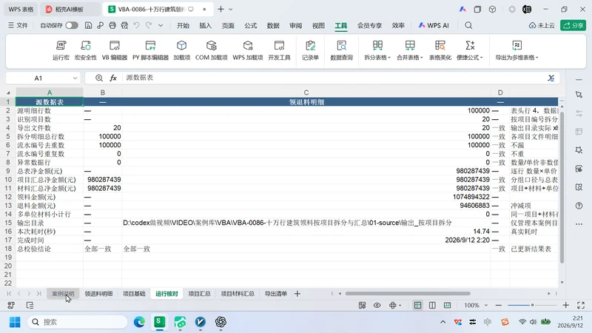Click horizontal scrollbar thumb
Screen dimensions: 592x333
pyautogui.click(x=408, y=293)
